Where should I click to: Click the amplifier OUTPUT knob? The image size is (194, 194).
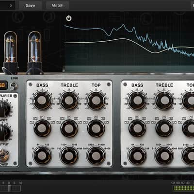4,133
